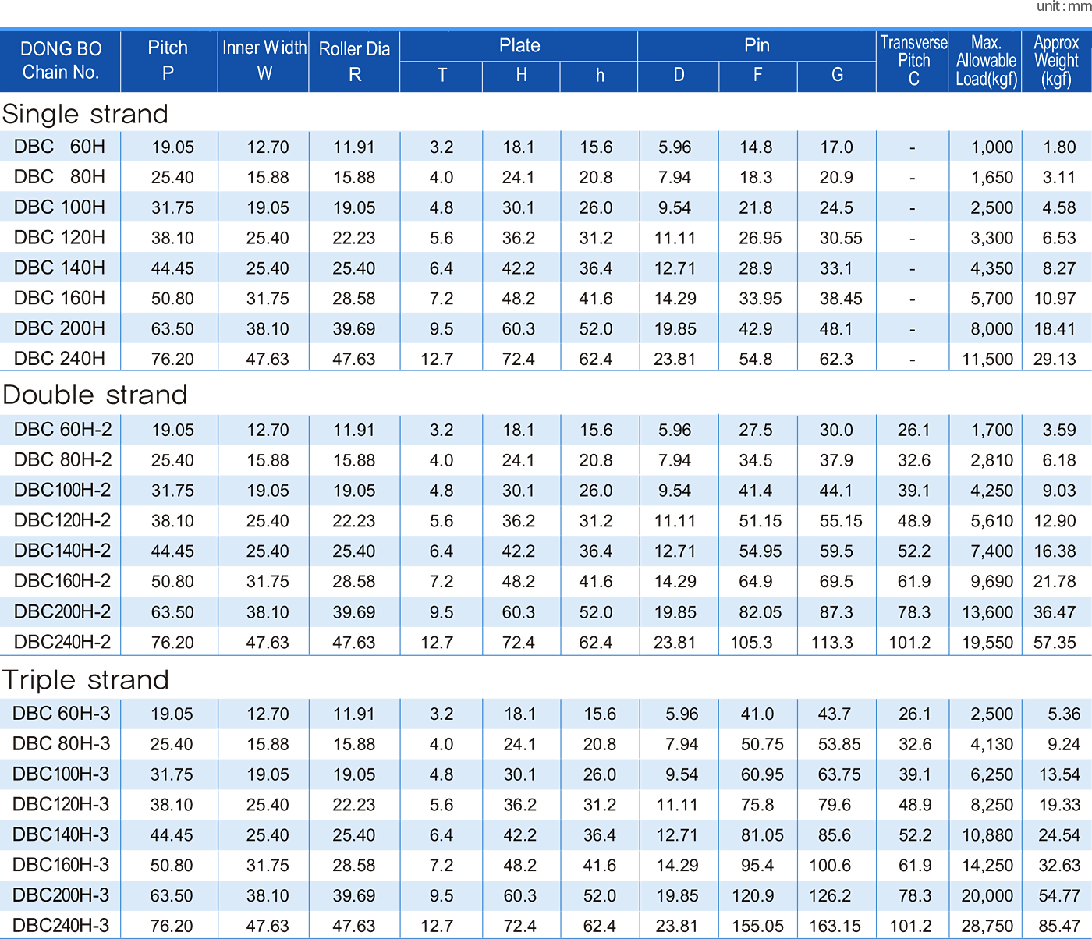Screen dimensions: 1092x939
Task: Select chain name 'DBC160H-3'
Action: click(x=61, y=865)
